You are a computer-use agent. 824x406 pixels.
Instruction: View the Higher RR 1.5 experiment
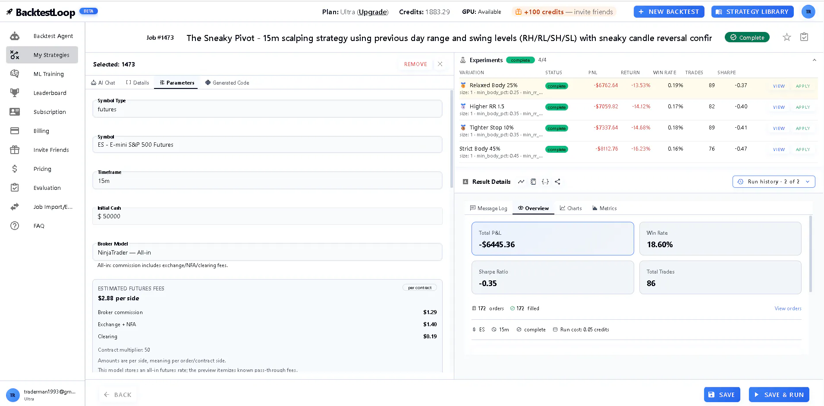[x=779, y=107]
